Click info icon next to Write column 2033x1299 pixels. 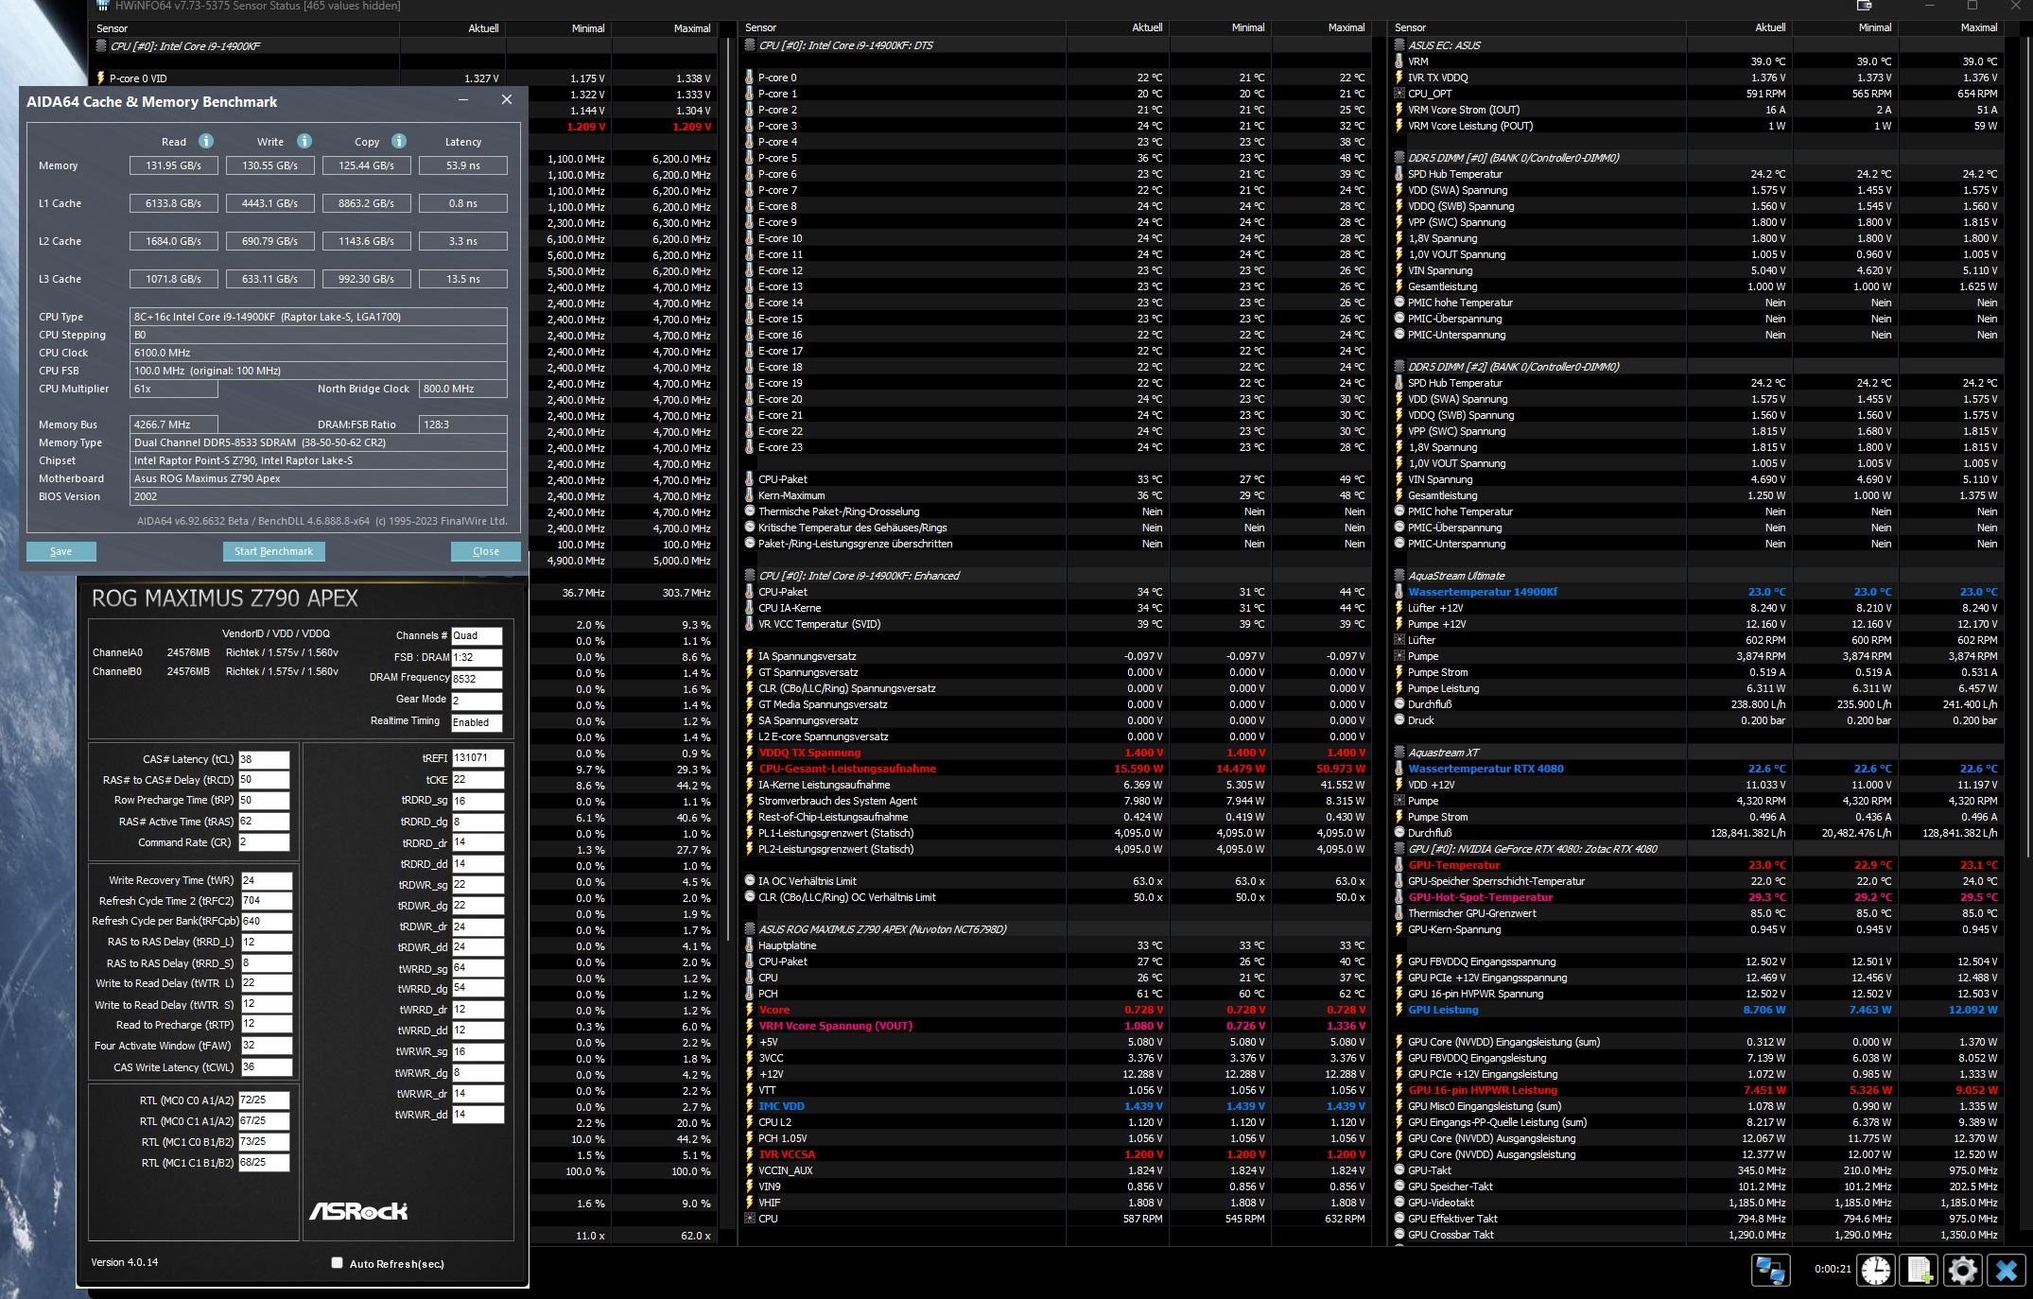tap(304, 141)
